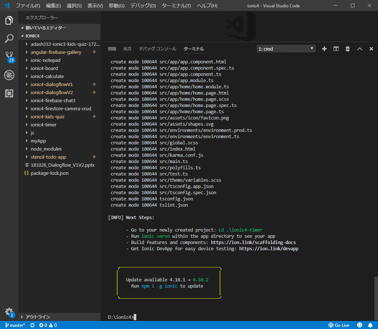This screenshot has width=378, height=329.
Task: Expand angular-firebase-gallery folder
Action: tap(60, 52)
